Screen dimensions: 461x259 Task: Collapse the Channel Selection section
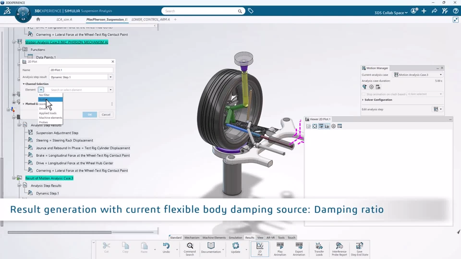pyautogui.click(x=24, y=84)
